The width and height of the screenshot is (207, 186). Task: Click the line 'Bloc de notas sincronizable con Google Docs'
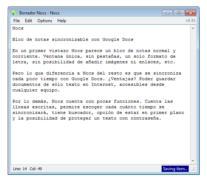(73, 40)
